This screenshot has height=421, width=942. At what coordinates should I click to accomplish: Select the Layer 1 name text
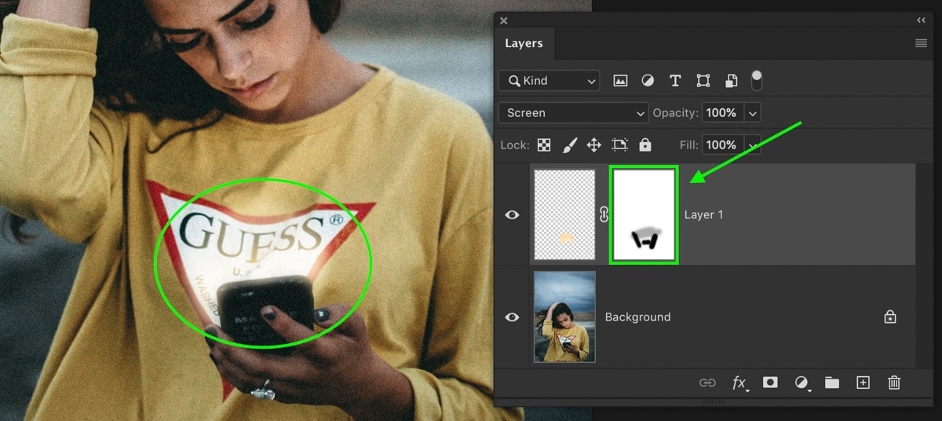tap(704, 214)
